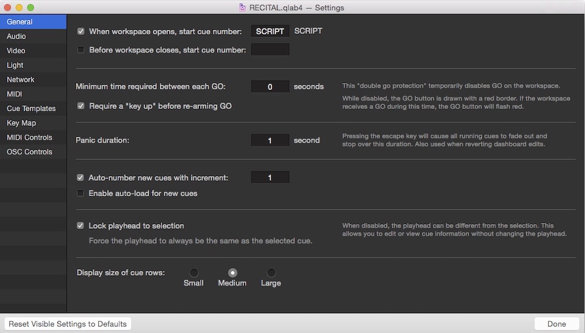The height and width of the screenshot is (333, 585).
Task: Click the RECITAL.qlab4 document icon in title bar
Action: 243,8
